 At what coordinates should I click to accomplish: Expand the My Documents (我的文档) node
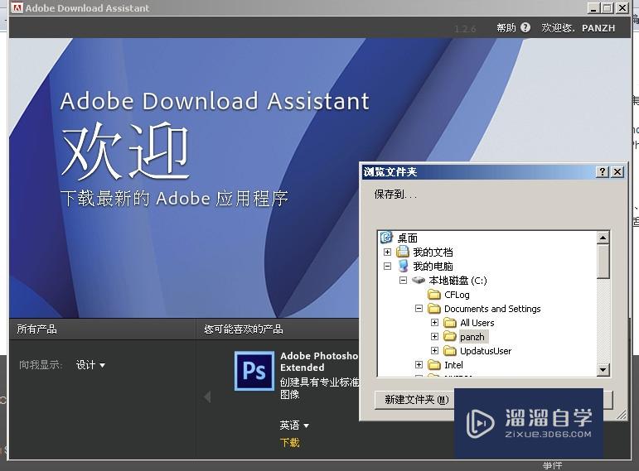(387, 252)
